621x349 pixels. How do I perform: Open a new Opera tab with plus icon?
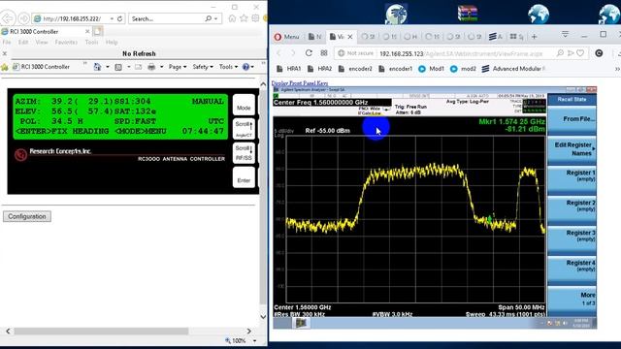tap(535, 37)
